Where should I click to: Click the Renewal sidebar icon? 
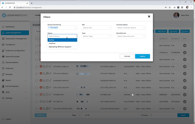3,74
